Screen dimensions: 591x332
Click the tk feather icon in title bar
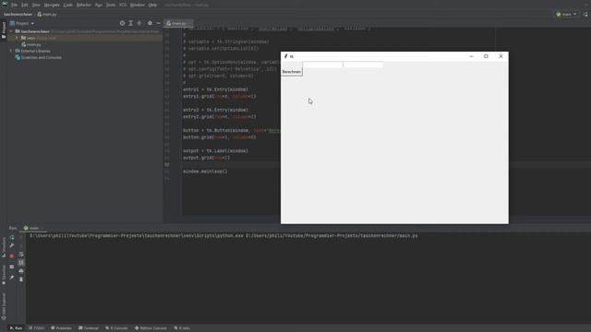(286, 56)
